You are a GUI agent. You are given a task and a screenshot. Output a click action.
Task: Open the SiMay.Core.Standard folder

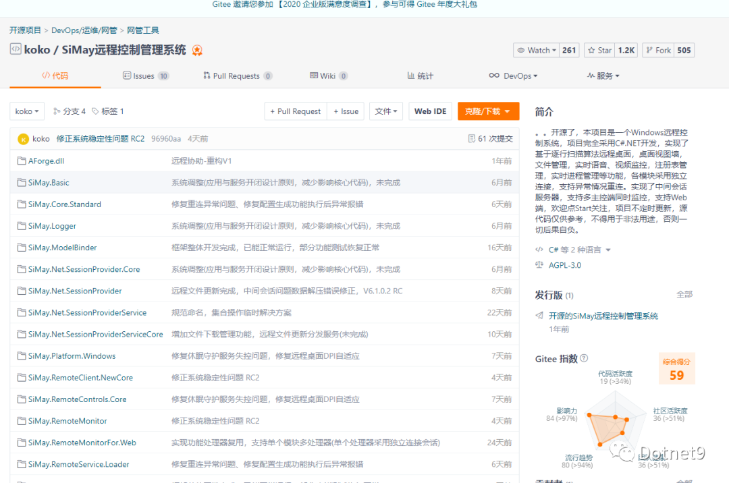(65, 204)
